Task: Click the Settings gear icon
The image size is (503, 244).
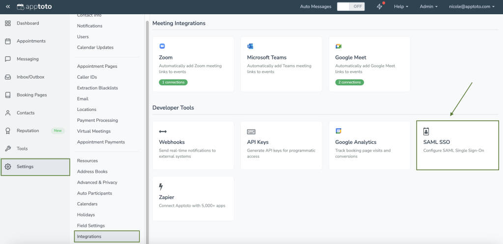Action: click(8, 167)
